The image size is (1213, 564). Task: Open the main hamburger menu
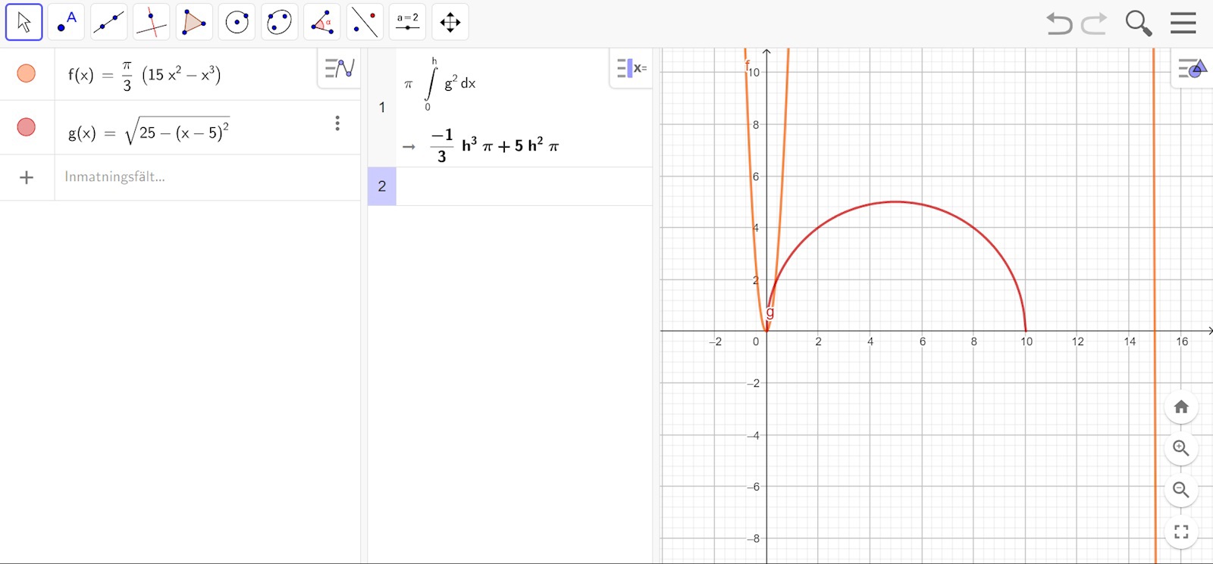pos(1183,23)
